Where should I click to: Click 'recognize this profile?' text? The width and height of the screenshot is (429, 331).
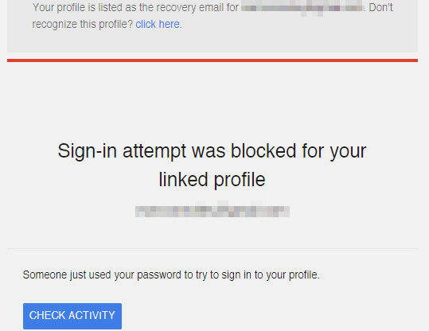click(82, 25)
